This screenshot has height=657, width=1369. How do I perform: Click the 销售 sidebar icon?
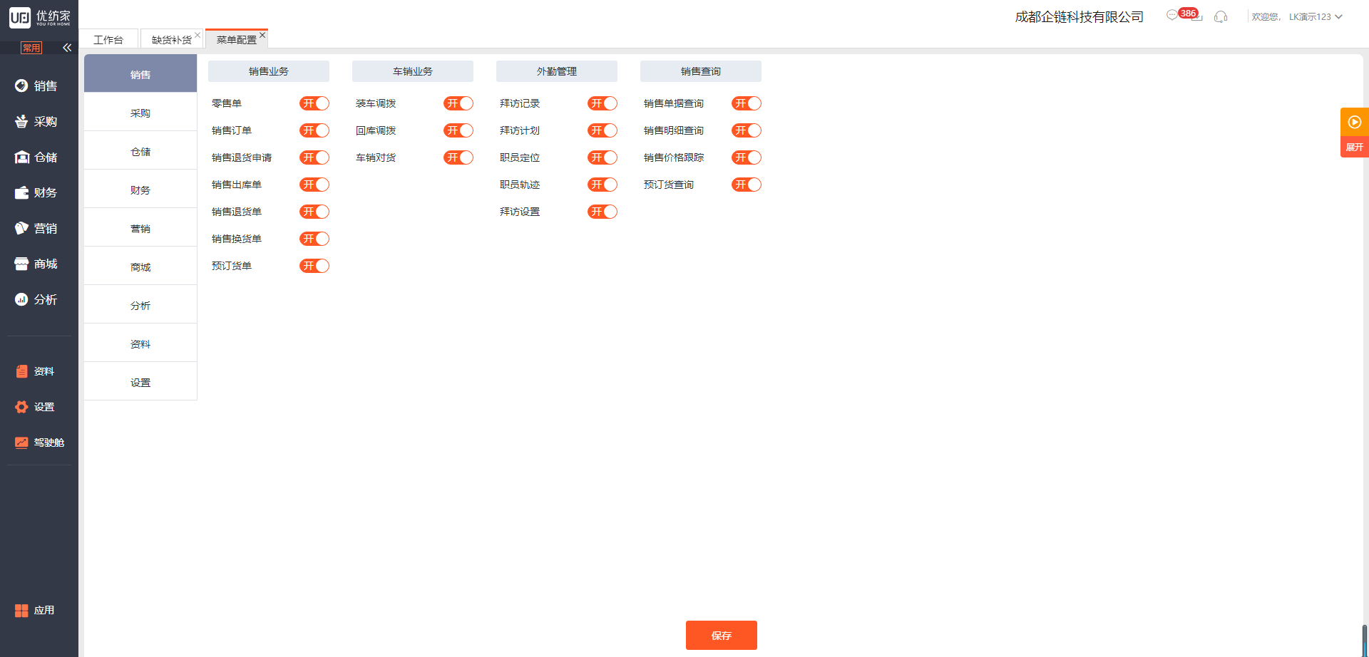coord(21,86)
